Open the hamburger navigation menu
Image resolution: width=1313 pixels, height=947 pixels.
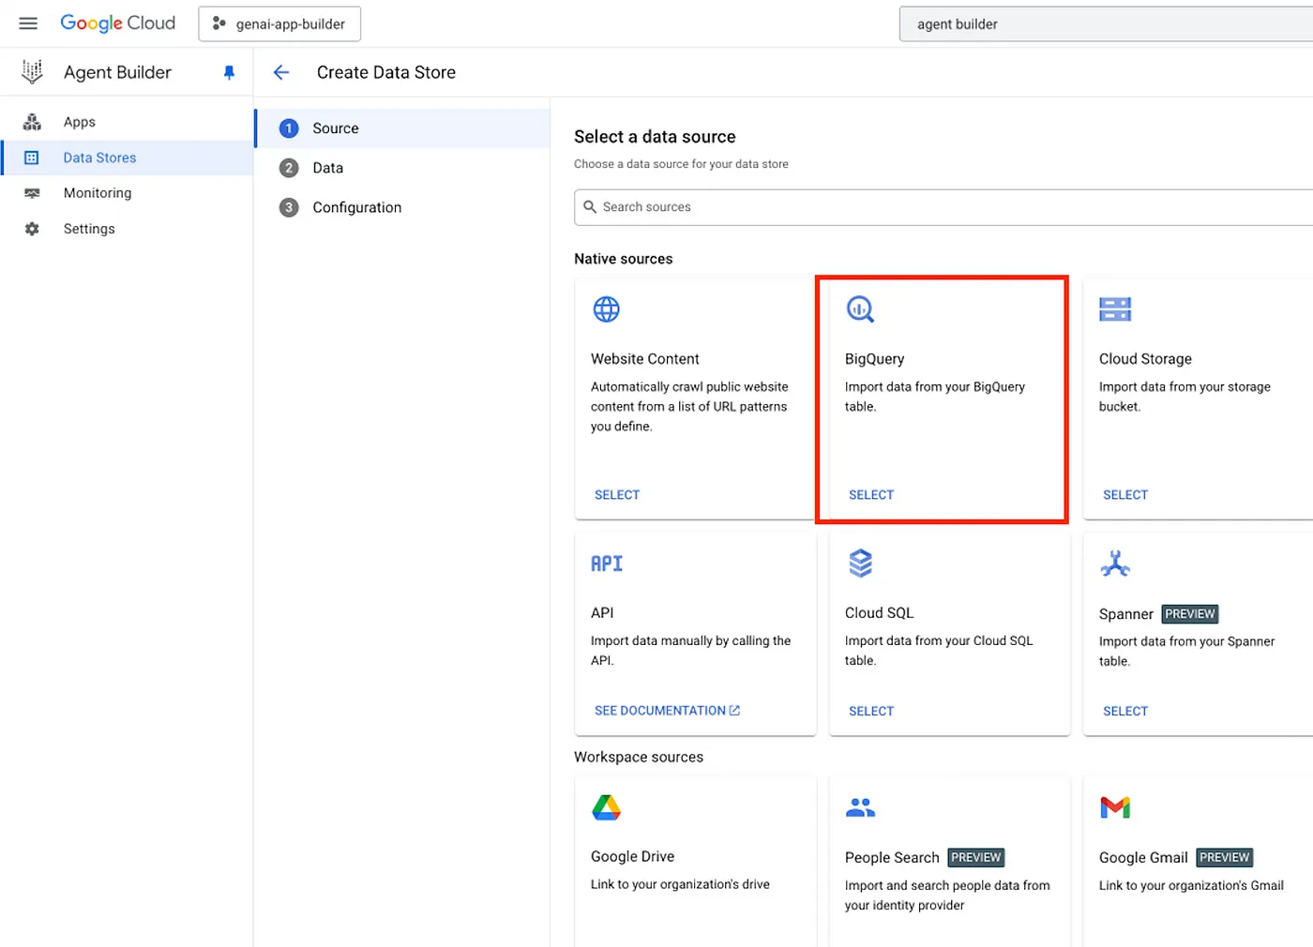tap(28, 23)
